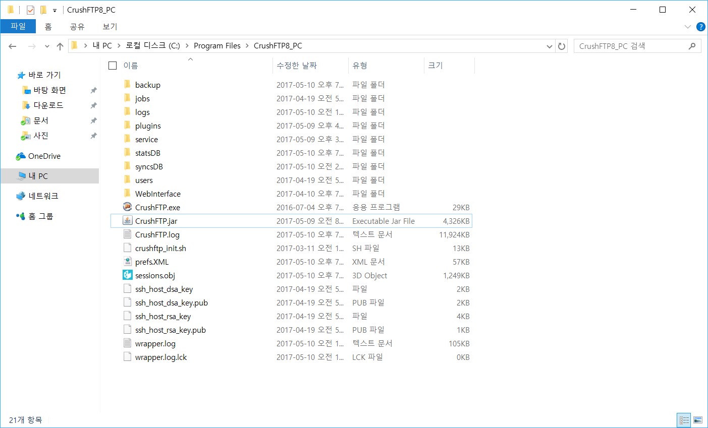
Task: Toggle the select-all checkbox in header
Action: coord(113,66)
